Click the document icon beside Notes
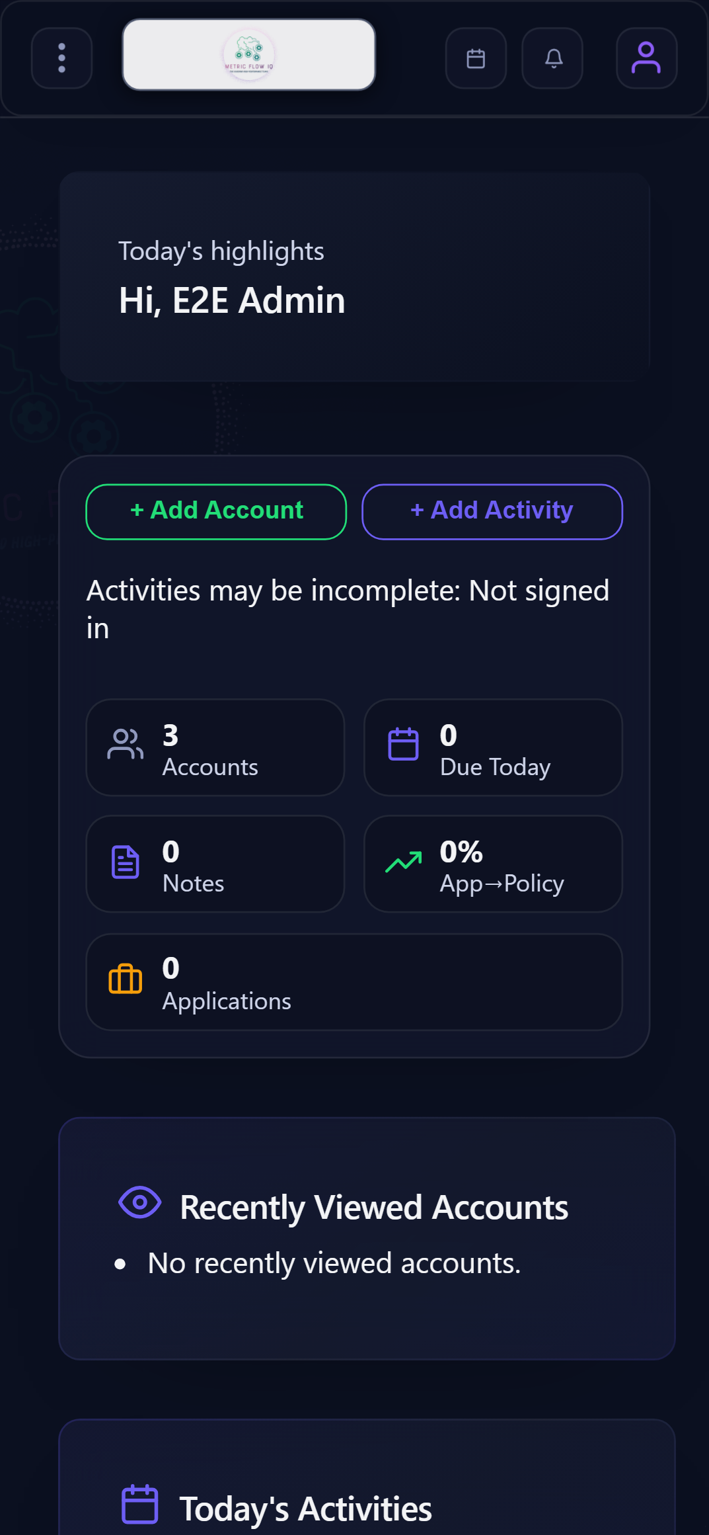709x1535 pixels. pyautogui.click(x=126, y=862)
